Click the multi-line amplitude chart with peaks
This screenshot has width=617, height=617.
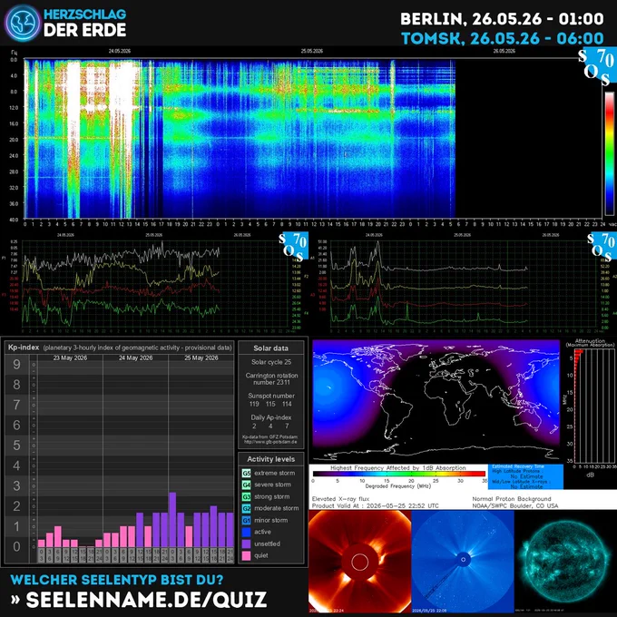(465, 283)
